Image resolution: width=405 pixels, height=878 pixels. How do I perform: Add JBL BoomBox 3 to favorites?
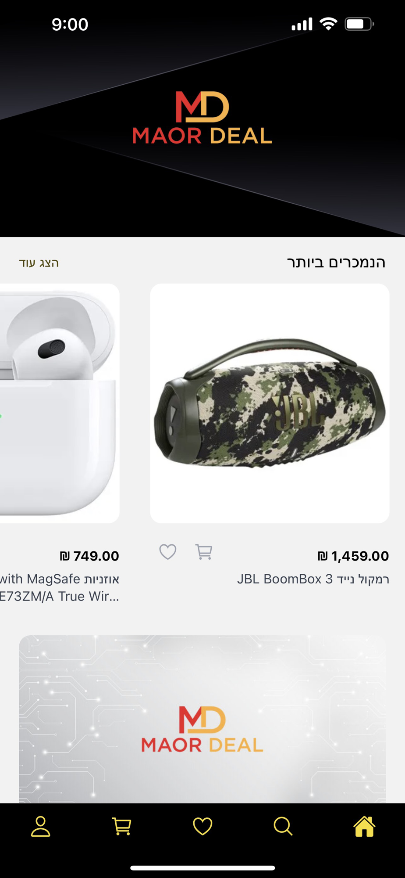click(168, 552)
